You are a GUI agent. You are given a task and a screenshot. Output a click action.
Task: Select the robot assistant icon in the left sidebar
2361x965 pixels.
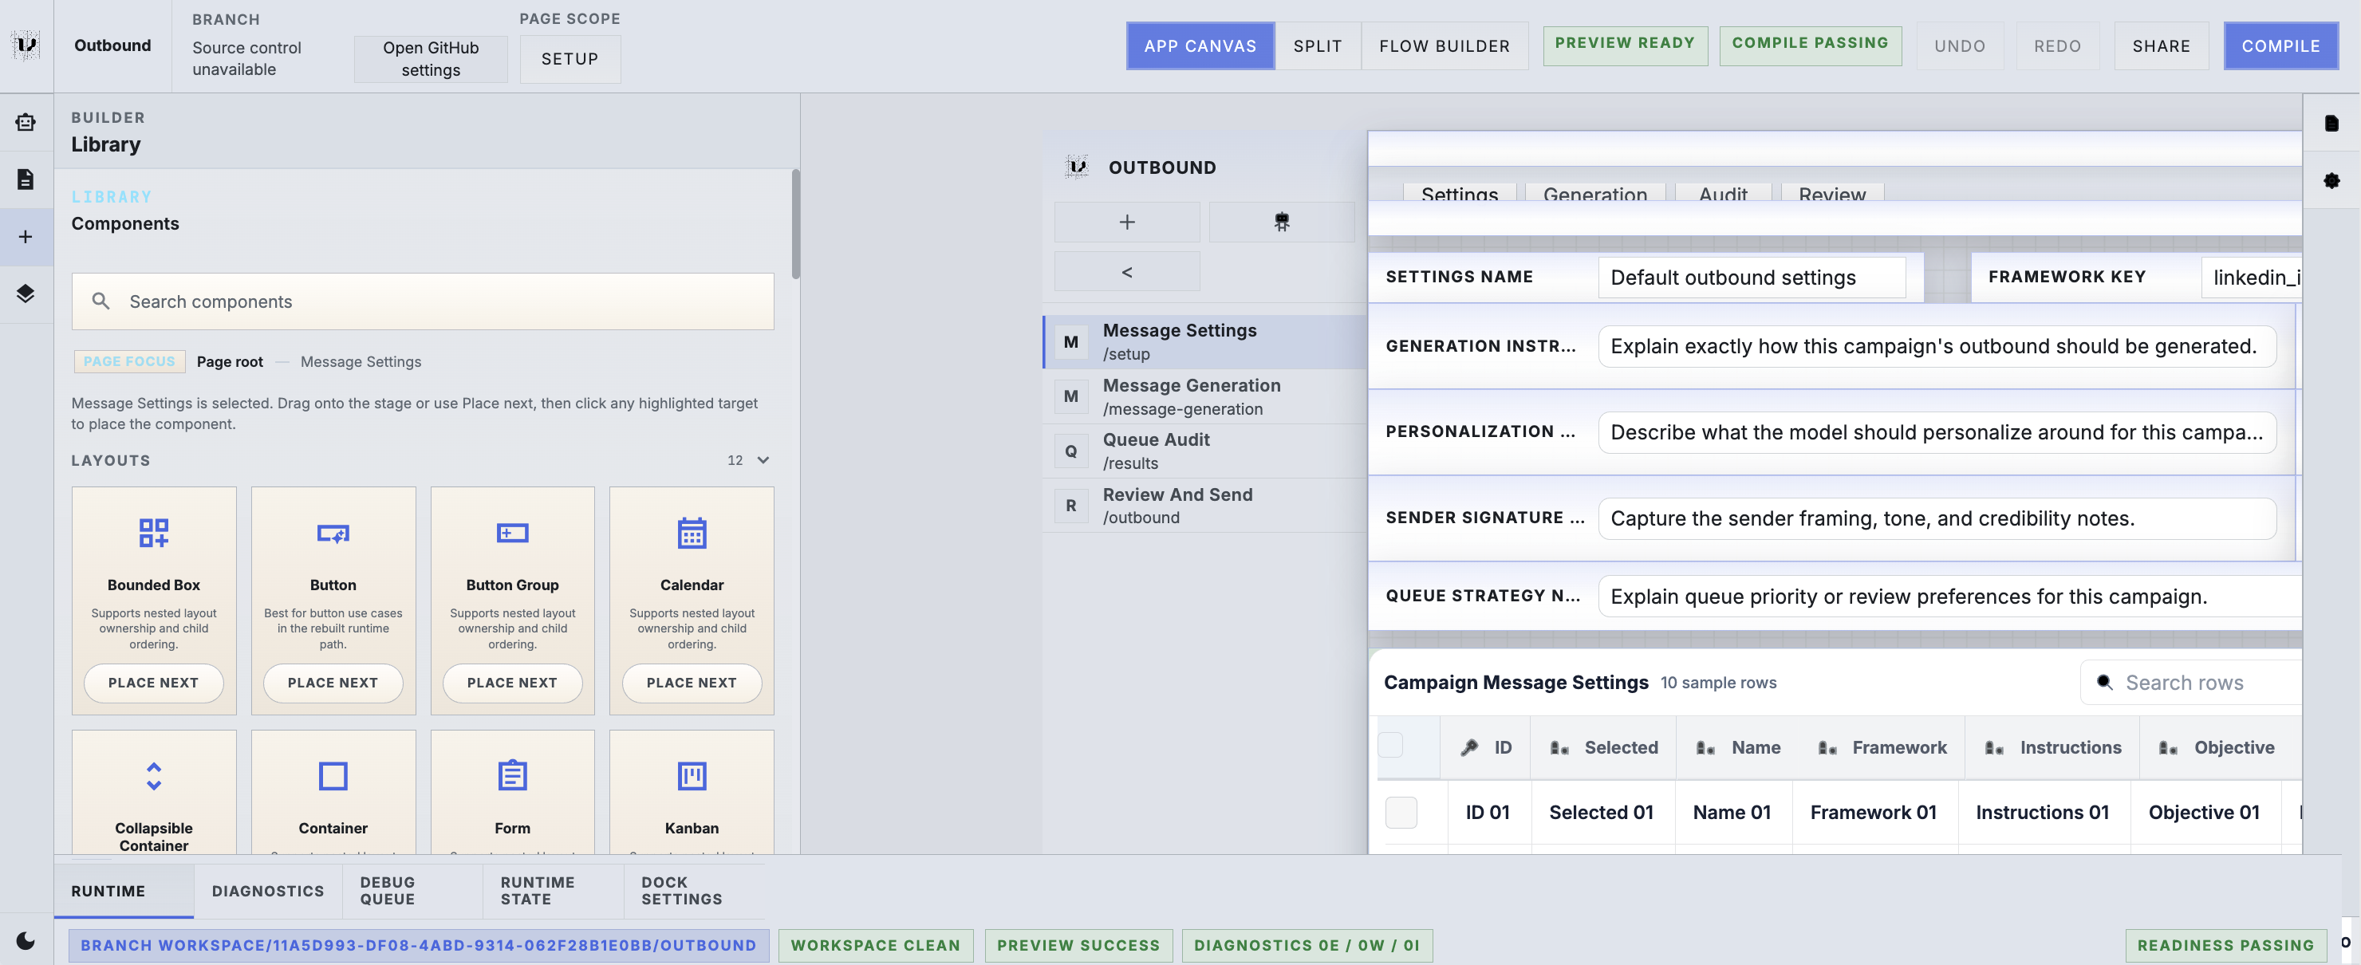[x=25, y=122]
